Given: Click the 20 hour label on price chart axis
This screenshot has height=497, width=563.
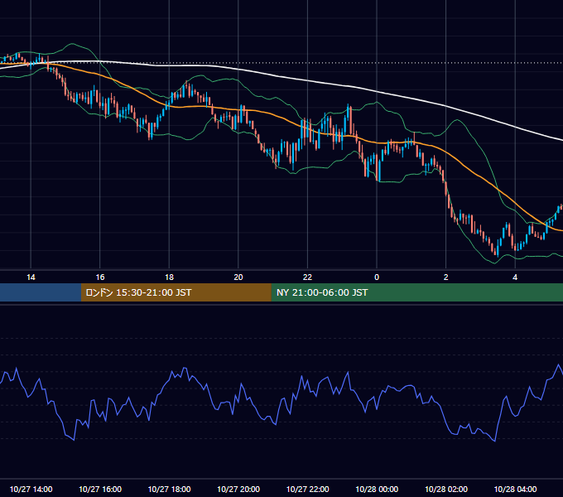Looking at the screenshot, I should [238, 277].
